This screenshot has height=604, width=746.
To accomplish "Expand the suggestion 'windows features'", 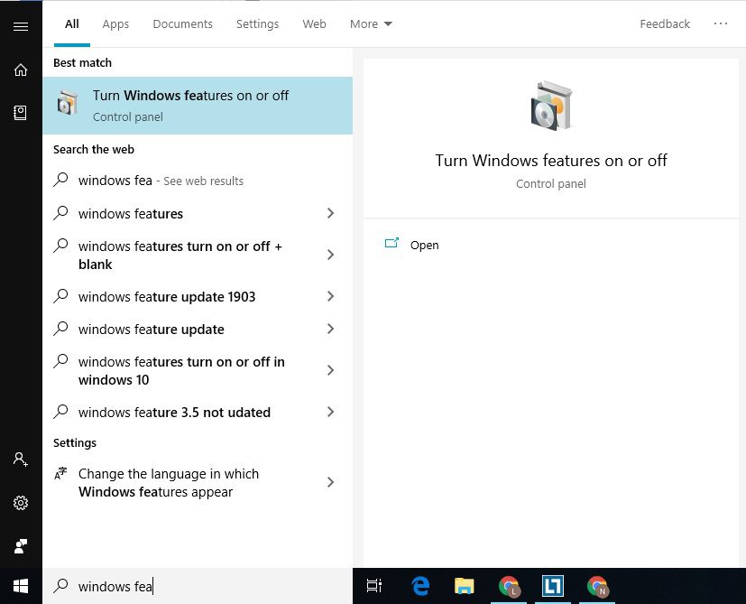I will pos(330,214).
